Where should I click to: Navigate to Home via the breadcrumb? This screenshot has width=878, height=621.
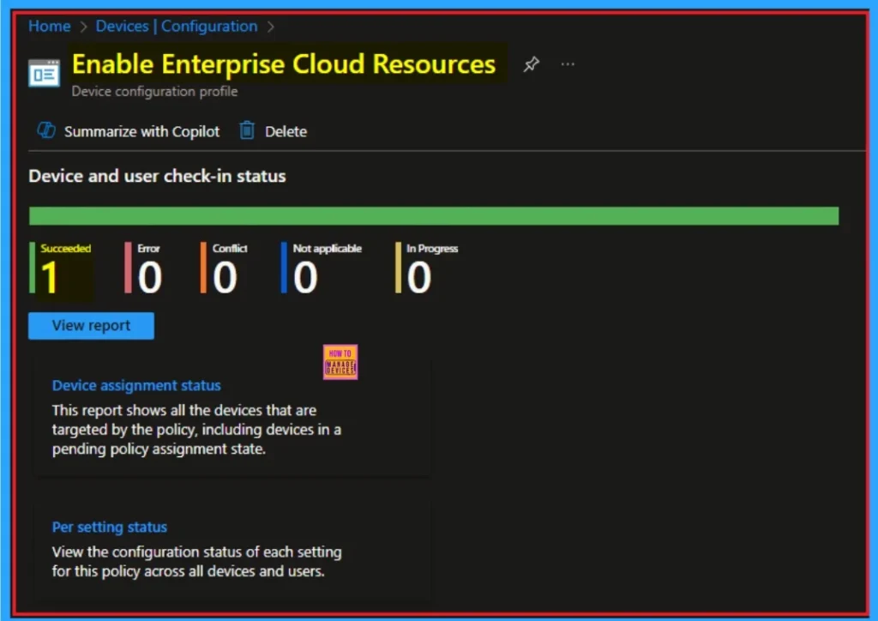point(49,26)
